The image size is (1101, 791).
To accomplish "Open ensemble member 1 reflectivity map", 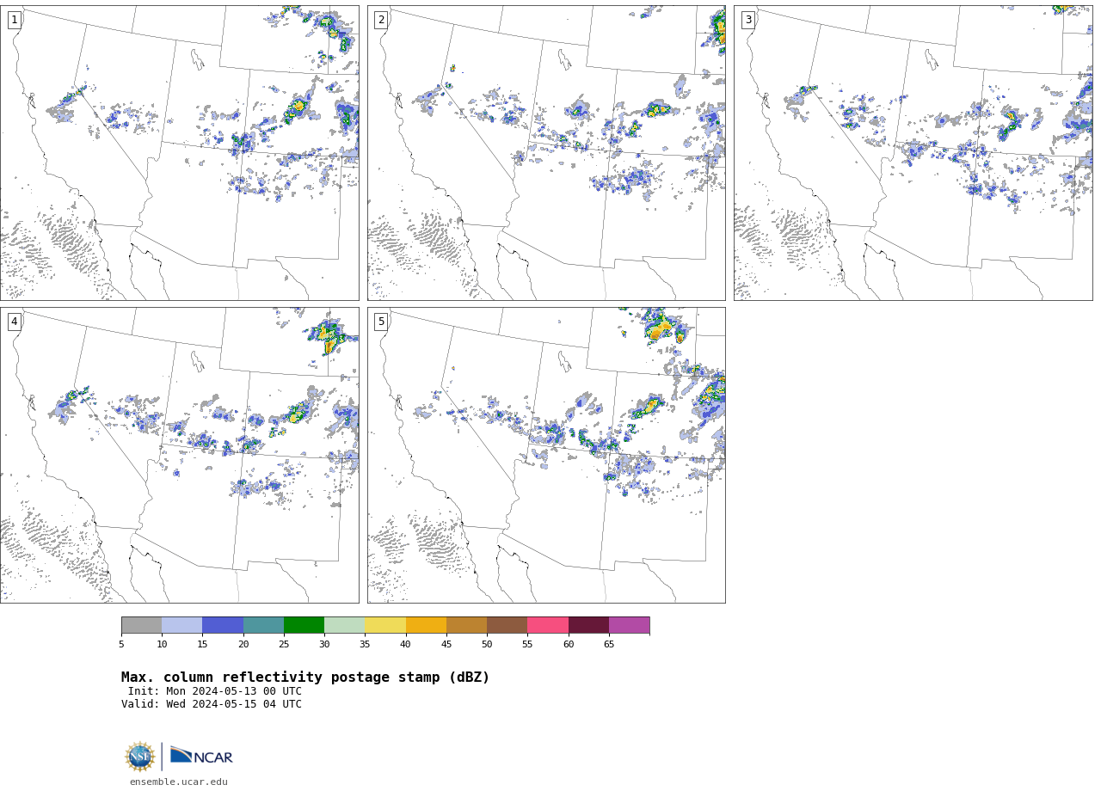I will [179, 153].
